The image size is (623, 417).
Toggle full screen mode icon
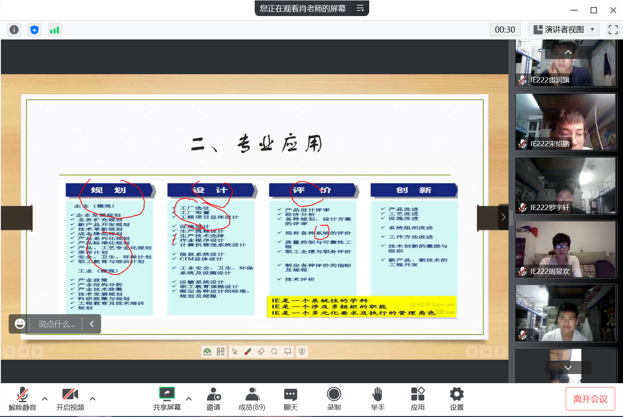[x=613, y=30]
